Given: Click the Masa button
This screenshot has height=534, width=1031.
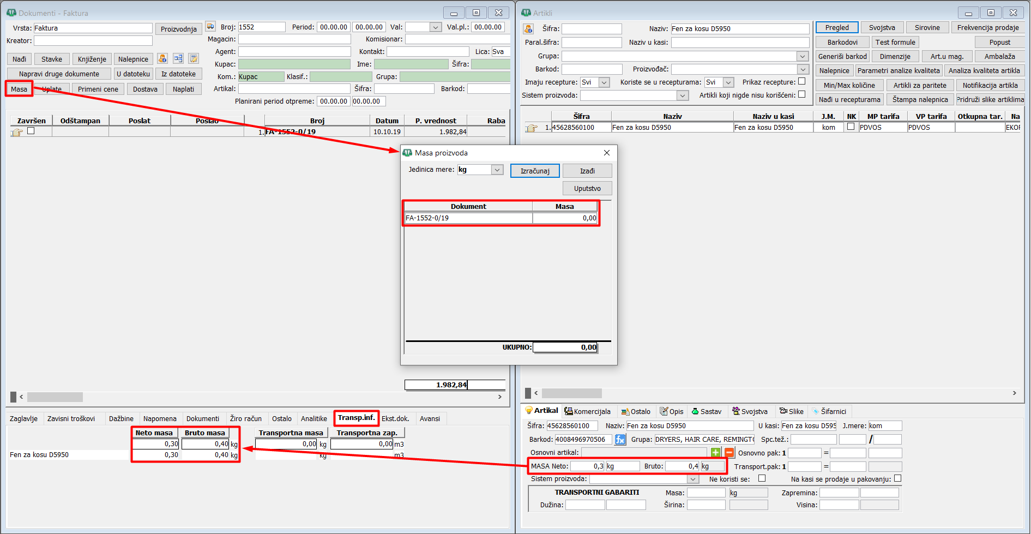Looking at the screenshot, I should [x=19, y=89].
